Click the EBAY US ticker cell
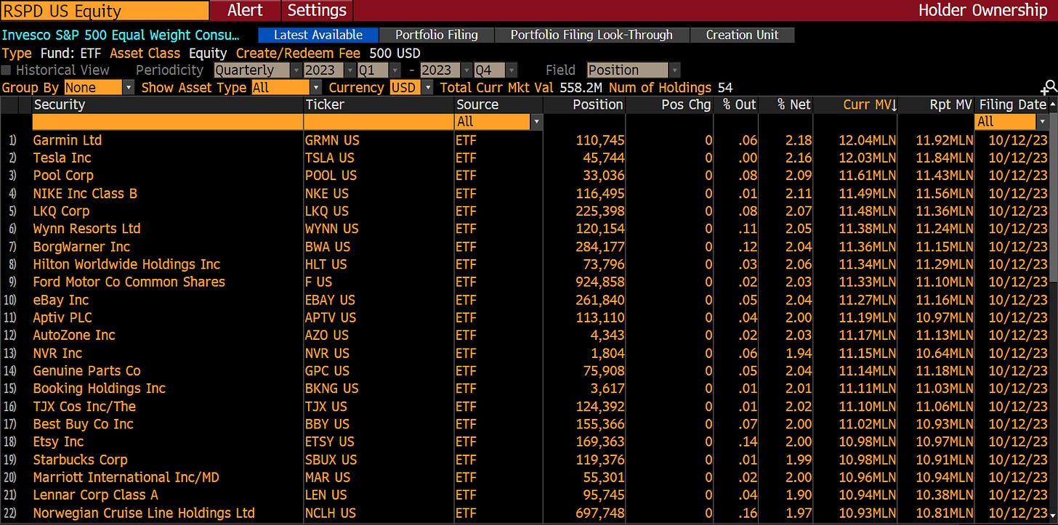Viewport: 1058px width, 525px height. [x=331, y=300]
